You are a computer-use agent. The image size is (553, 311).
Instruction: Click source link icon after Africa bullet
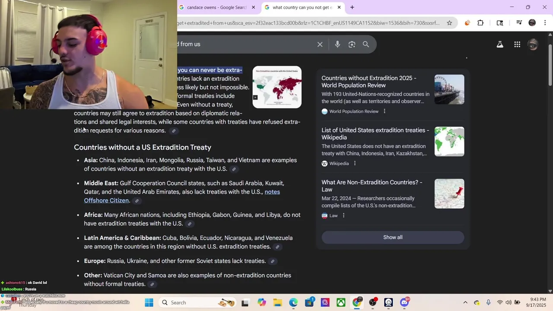(189, 224)
